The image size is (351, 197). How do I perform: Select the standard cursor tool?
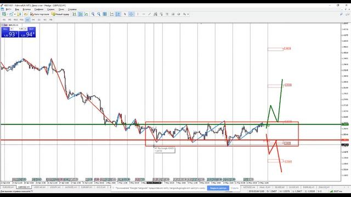(x=125, y=14)
